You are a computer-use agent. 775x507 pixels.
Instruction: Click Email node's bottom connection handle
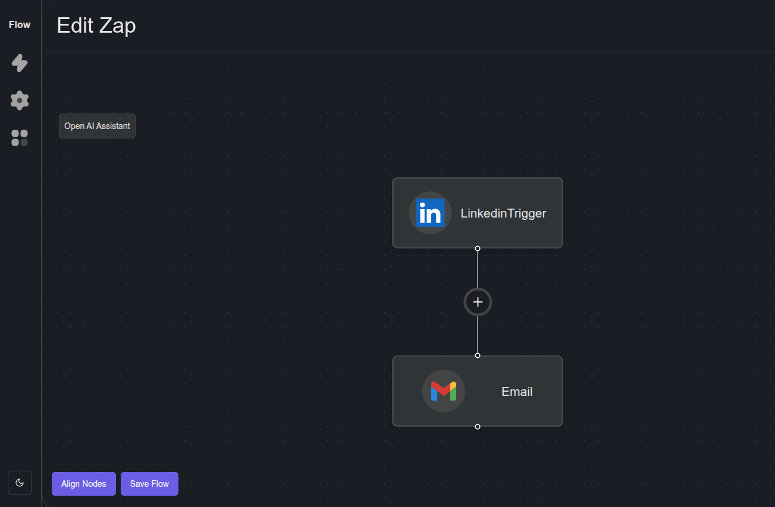coord(478,427)
